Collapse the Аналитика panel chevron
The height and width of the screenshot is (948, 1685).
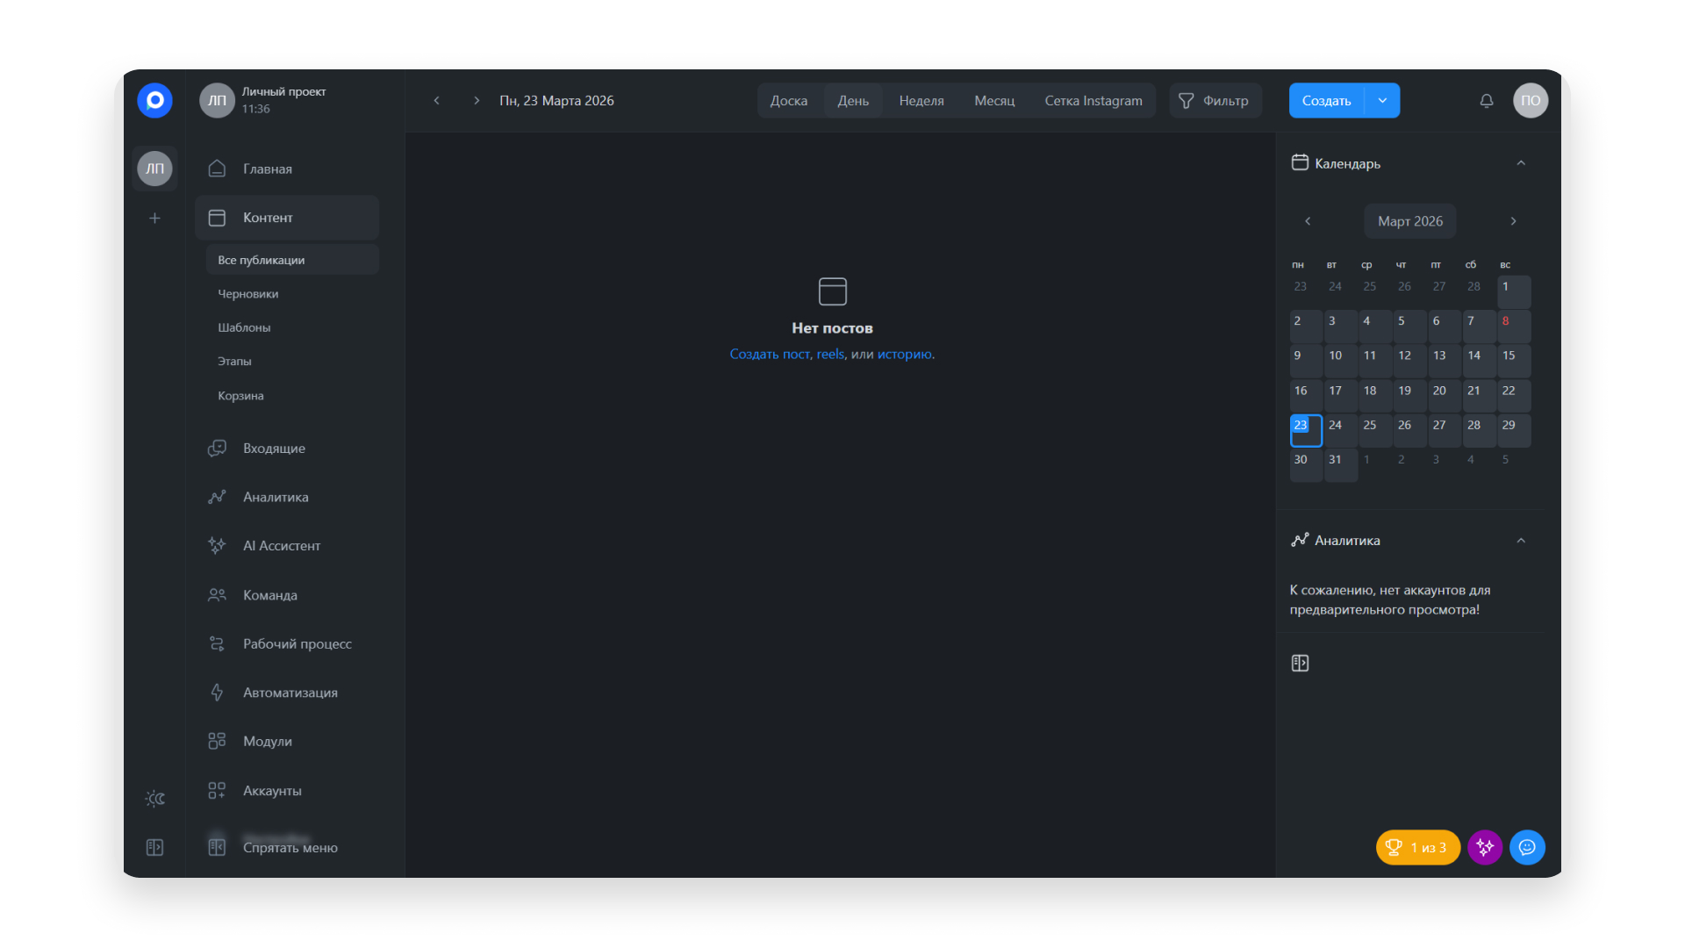(x=1521, y=541)
